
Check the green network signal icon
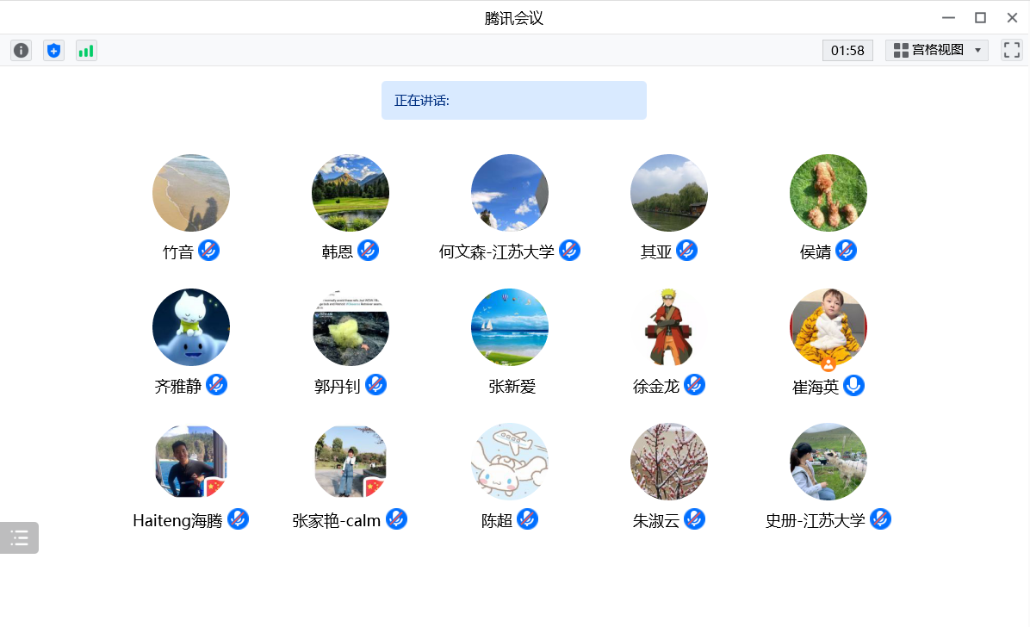point(86,51)
